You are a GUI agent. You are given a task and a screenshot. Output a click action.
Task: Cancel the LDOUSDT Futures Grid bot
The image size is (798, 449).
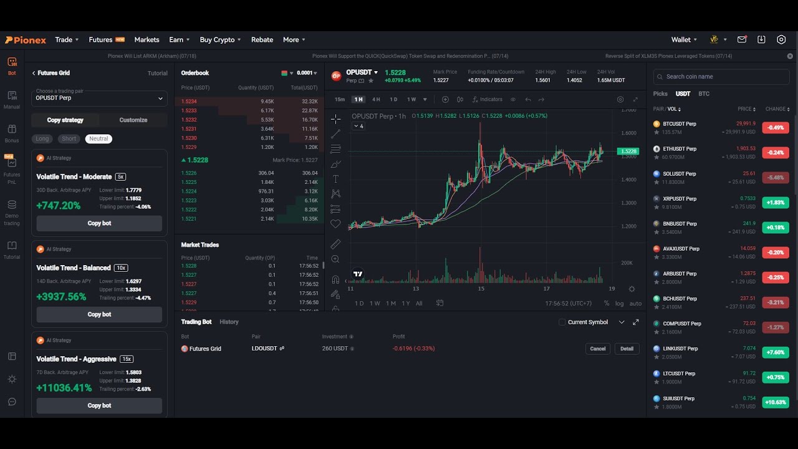coord(598,349)
